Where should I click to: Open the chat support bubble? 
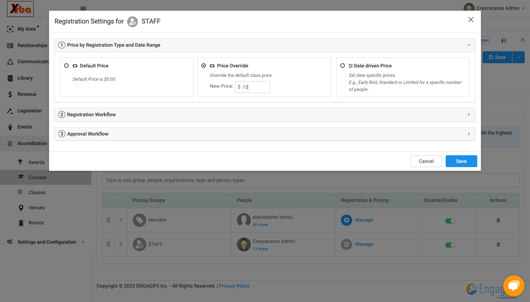point(513,286)
